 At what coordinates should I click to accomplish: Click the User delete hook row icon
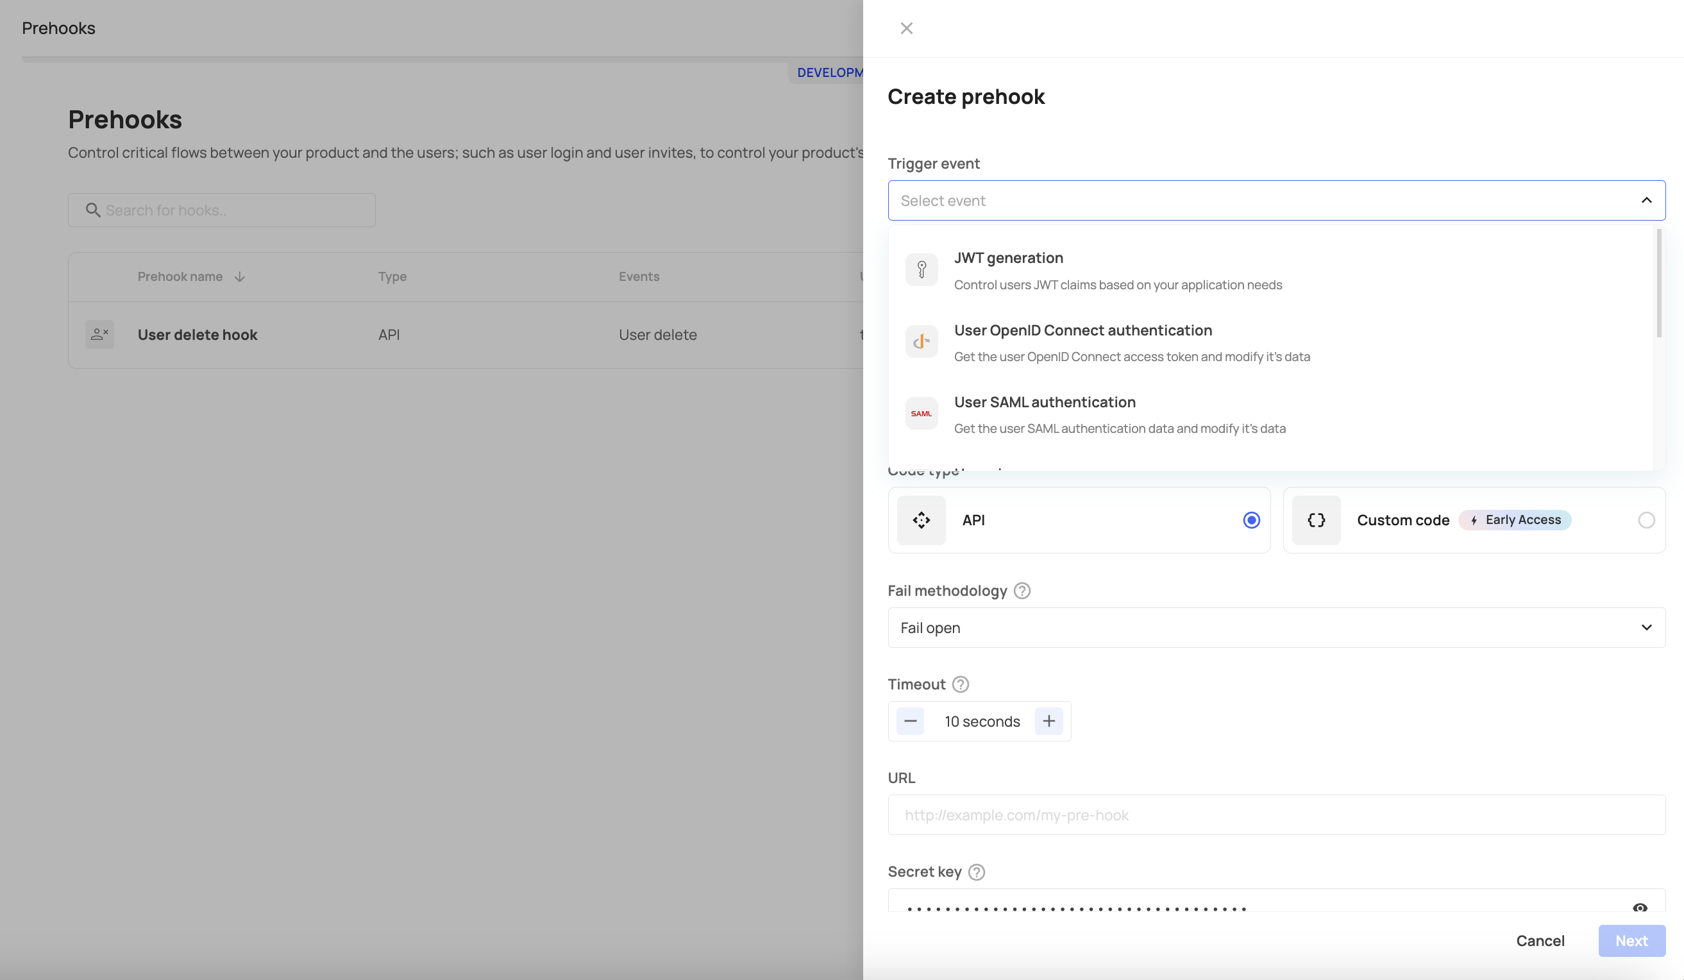(x=99, y=335)
